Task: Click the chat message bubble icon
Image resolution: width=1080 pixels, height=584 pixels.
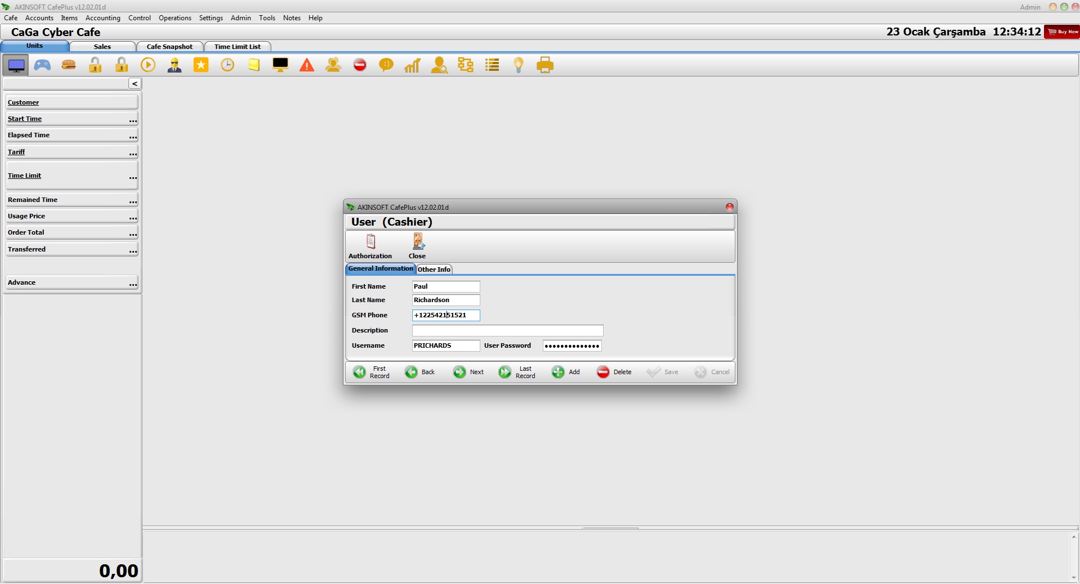Action: 386,65
